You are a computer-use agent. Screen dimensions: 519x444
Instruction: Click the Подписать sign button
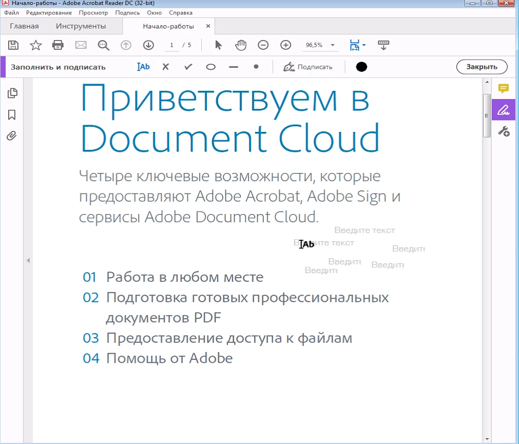pos(307,67)
